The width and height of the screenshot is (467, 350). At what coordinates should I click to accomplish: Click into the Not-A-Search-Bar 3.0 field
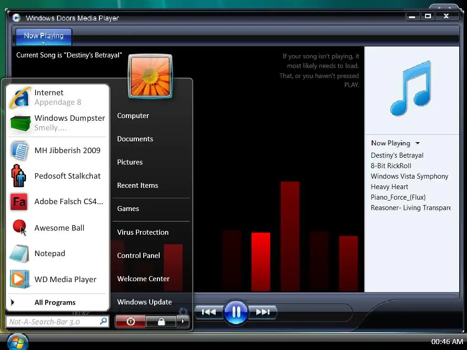(x=57, y=321)
